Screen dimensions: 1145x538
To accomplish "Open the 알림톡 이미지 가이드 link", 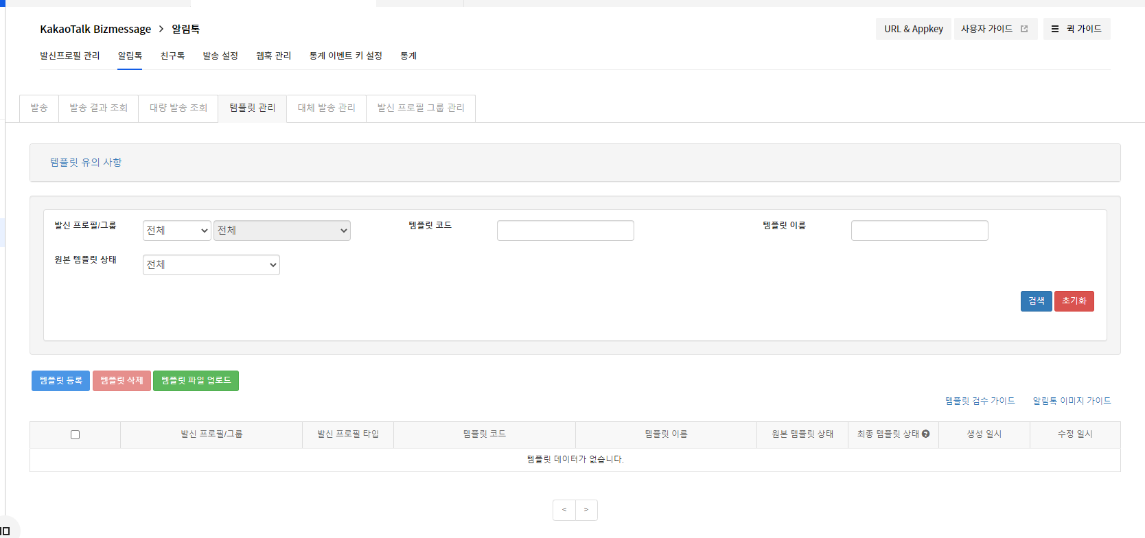I will coord(1072,401).
